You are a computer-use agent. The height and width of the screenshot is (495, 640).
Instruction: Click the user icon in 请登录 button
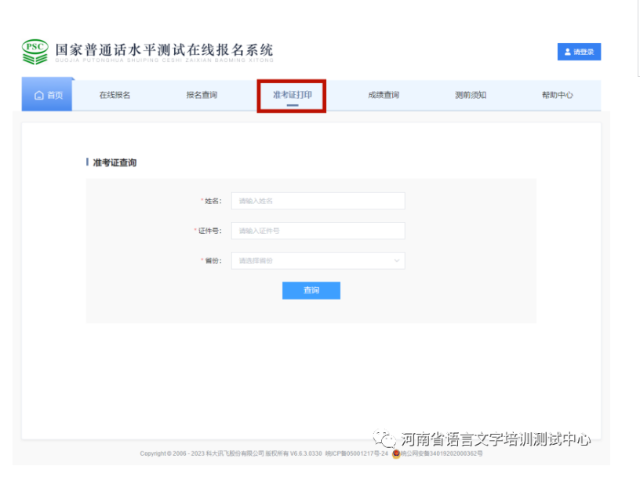click(x=567, y=52)
